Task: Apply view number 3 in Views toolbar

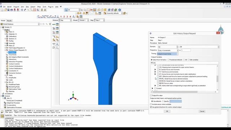Action: [67, 17]
